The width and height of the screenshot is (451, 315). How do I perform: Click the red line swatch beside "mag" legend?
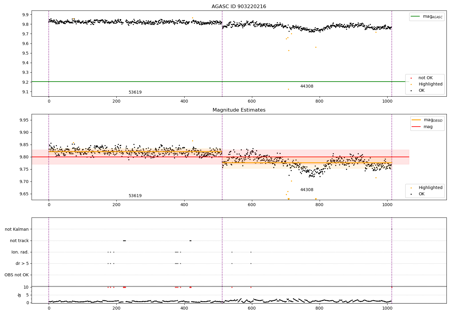(416, 127)
